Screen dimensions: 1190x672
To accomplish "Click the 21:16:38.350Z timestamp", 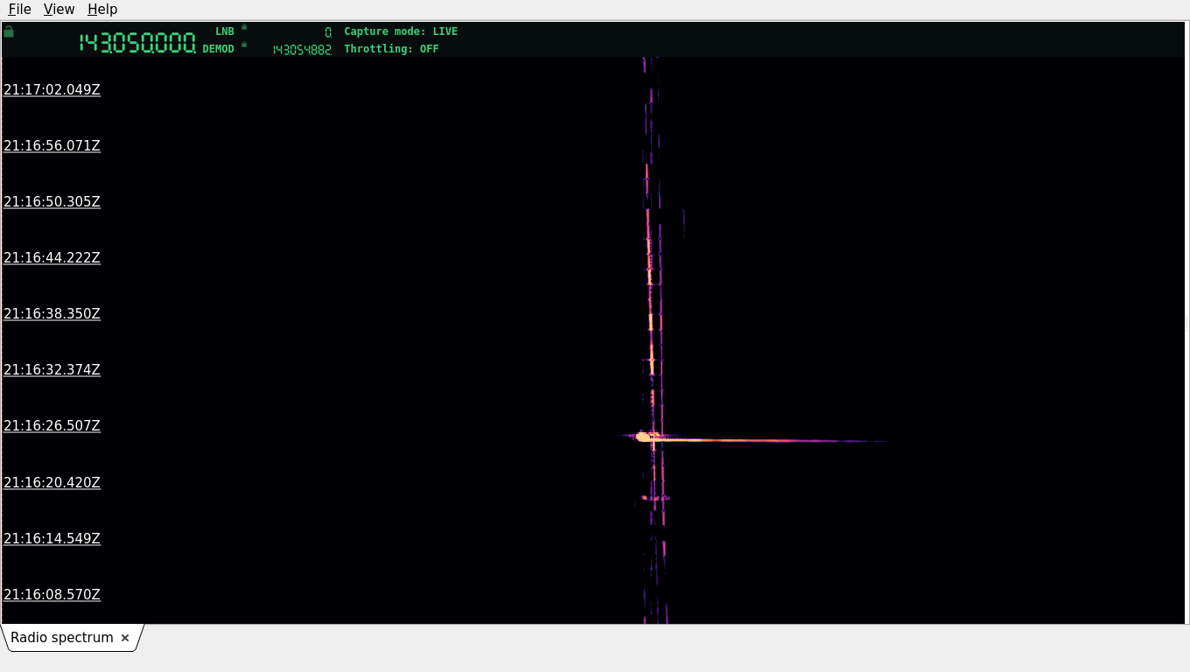I will tap(52, 313).
